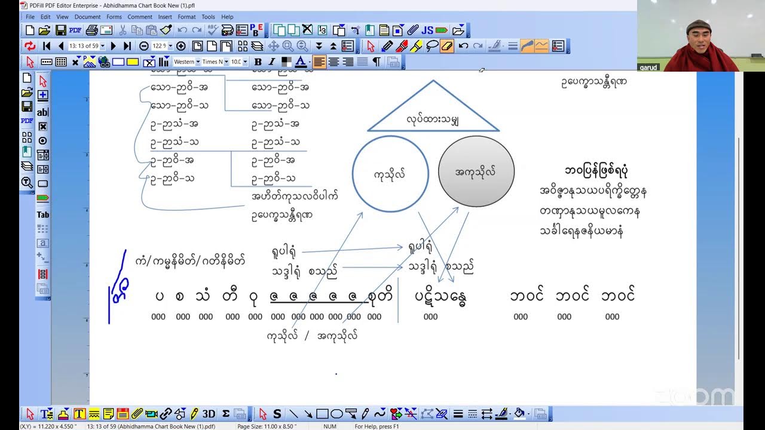765x430 pixels.
Task: Click the New blank document icon
Action: click(x=29, y=30)
